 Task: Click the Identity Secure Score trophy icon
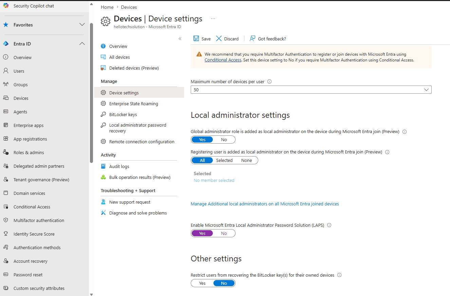tap(6, 234)
